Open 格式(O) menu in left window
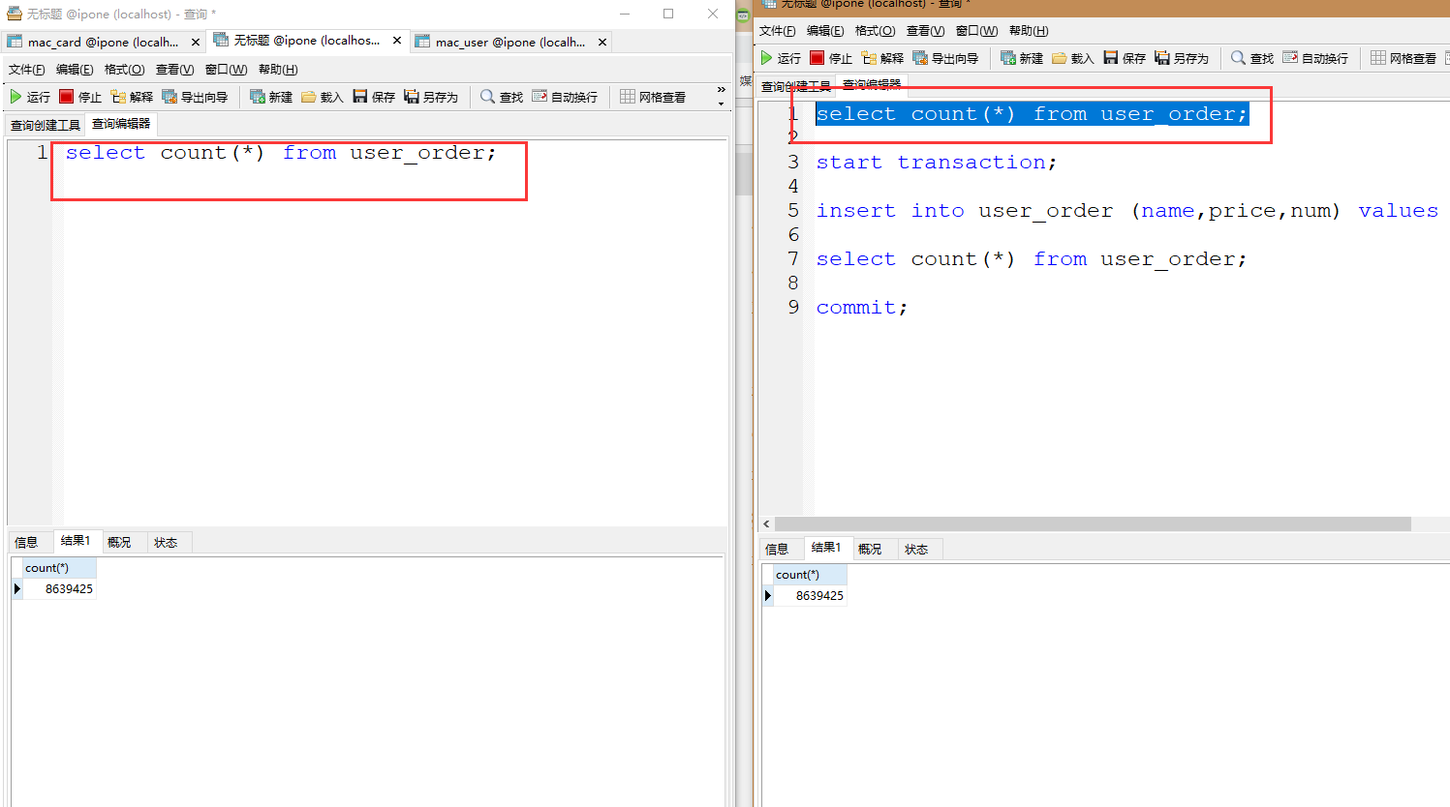Screen dimensions: 1450x807 (124, 70)
